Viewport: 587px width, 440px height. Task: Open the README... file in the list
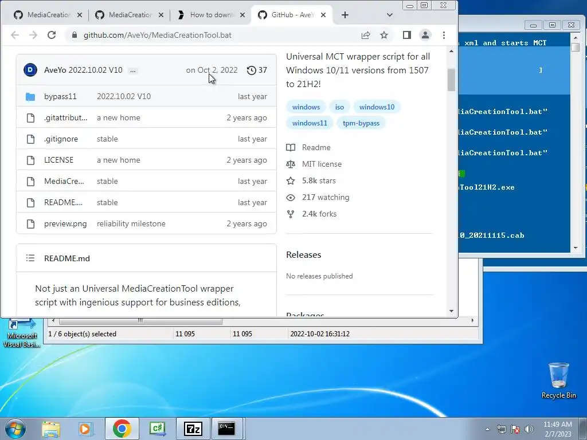(63, 202)
